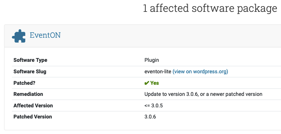Click the 3.0.6 patched version value

[150, 117]
